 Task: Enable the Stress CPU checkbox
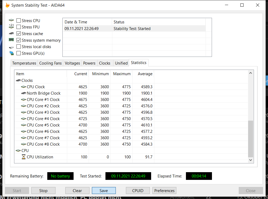click(19, 20)
